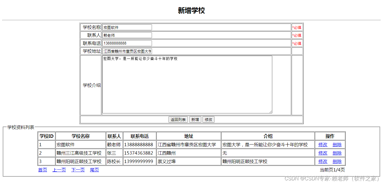Select the 赣州三江高级技工学校 name cell
This screenshot has width=383, height=184.
[81, 153]
